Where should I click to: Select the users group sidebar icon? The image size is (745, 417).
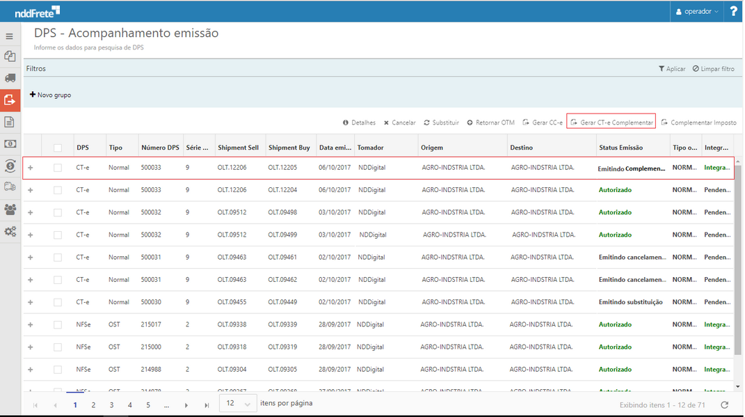click(10, 209)
